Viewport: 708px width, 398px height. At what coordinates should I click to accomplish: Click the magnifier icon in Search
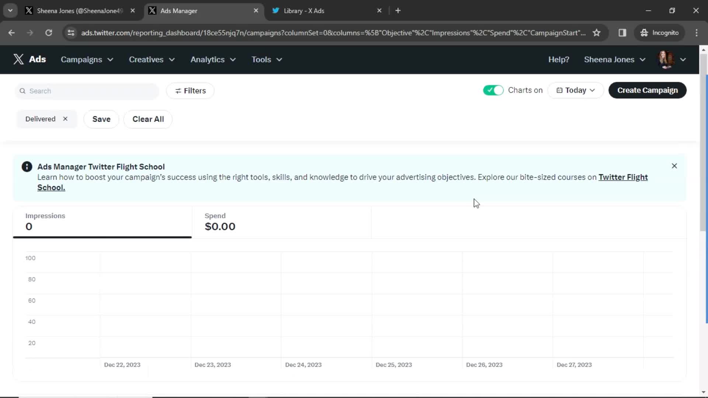click(x=22, y=91)
